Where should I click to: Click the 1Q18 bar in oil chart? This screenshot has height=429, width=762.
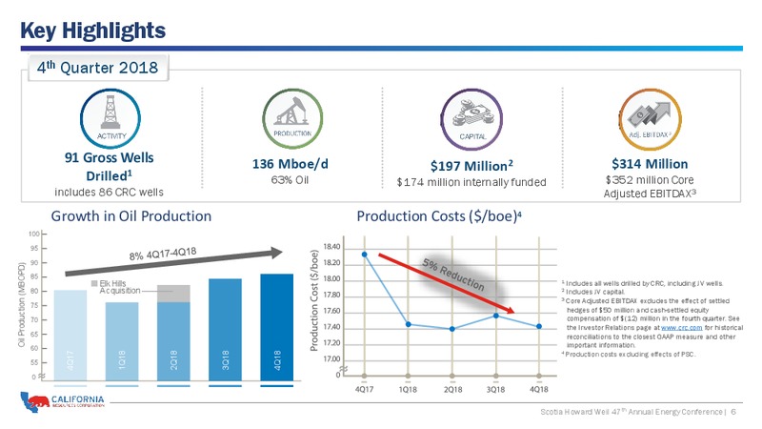(122, 341)
